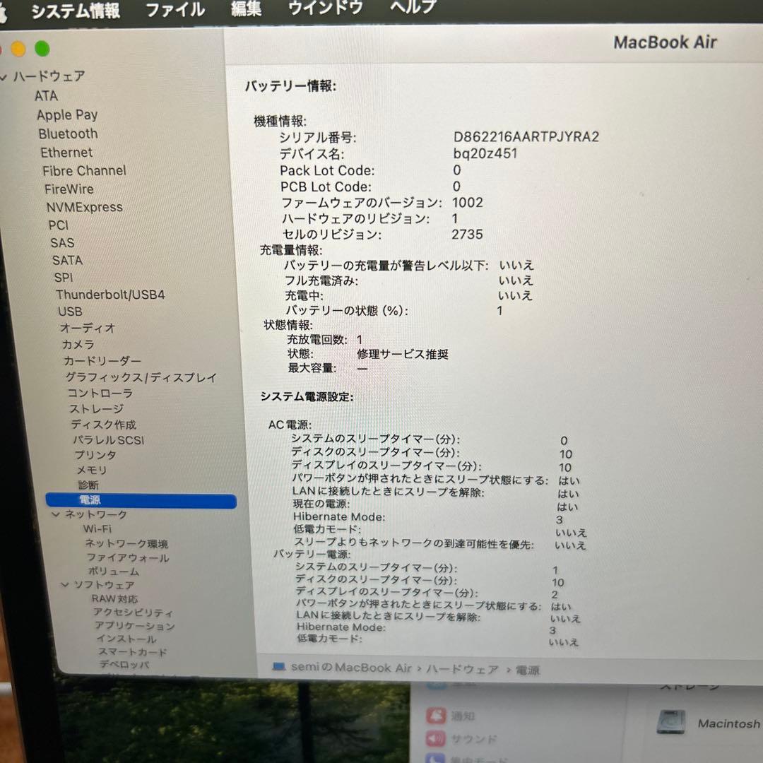
Task: Click the green zoom window button
Action: (42, 49)
